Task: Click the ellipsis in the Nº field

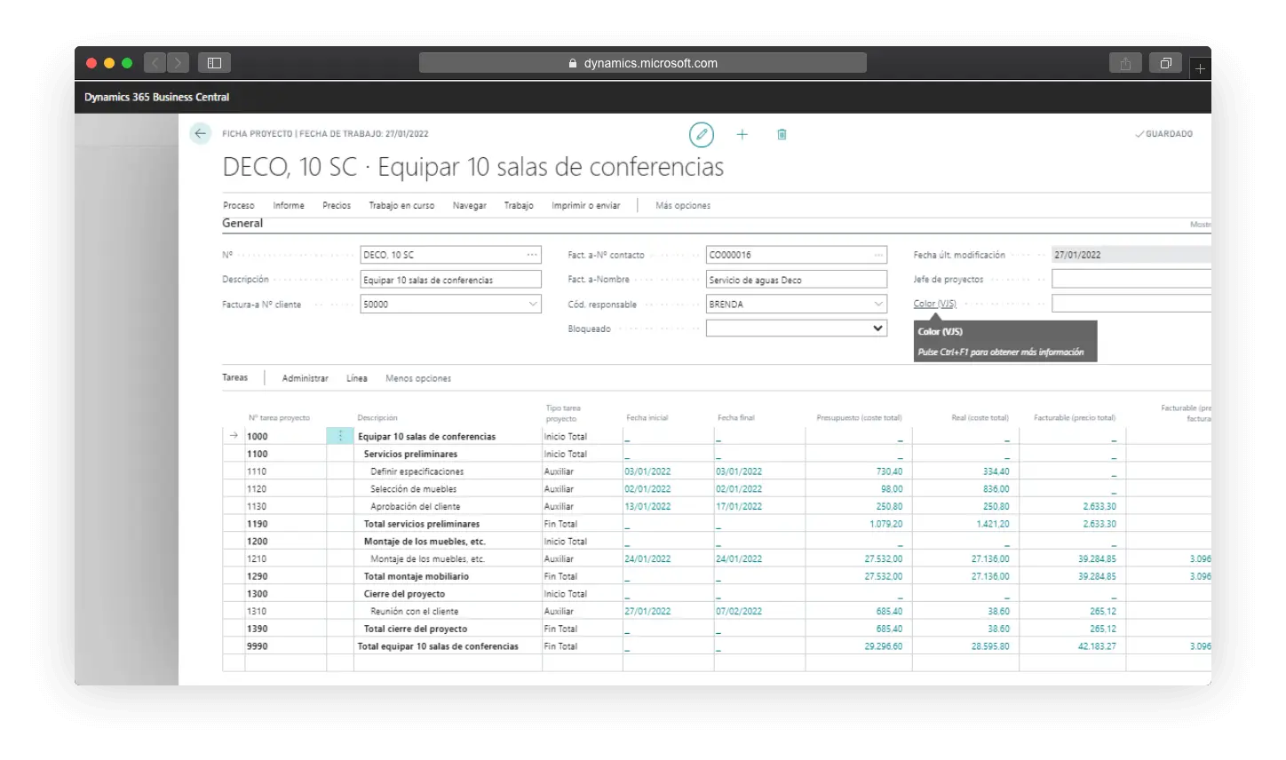Action: coord(532,255)
